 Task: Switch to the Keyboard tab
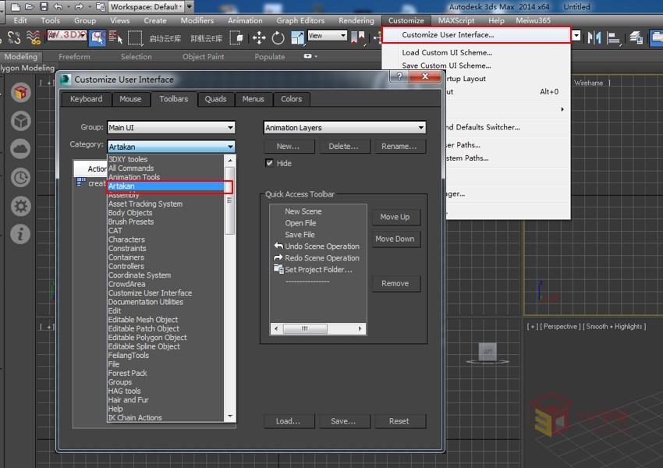87,99
